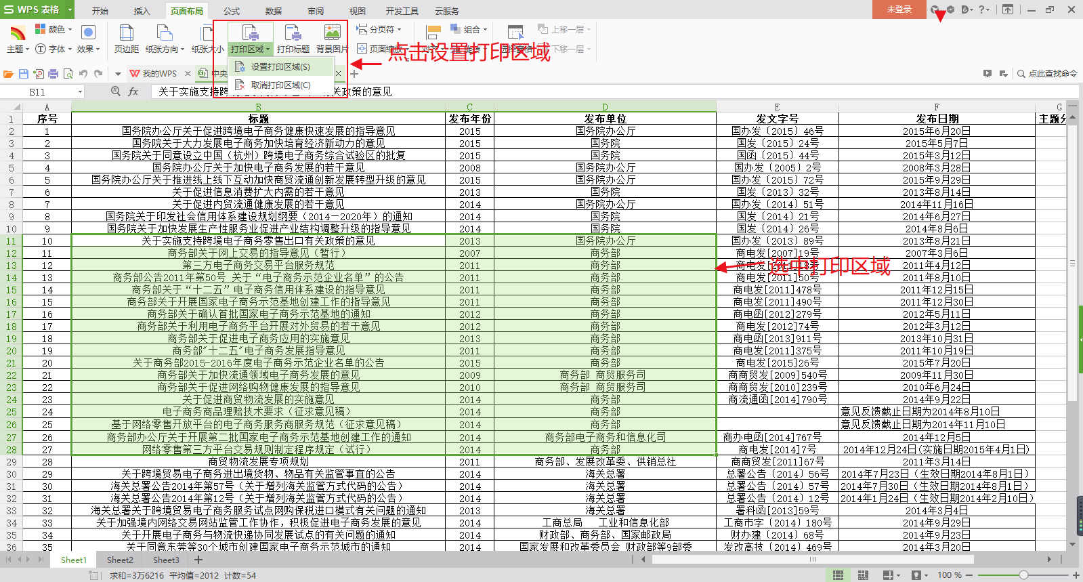Click the zoom slider handle
This screenshot has width=1083, height=582.
click(x=1023, y=575)
